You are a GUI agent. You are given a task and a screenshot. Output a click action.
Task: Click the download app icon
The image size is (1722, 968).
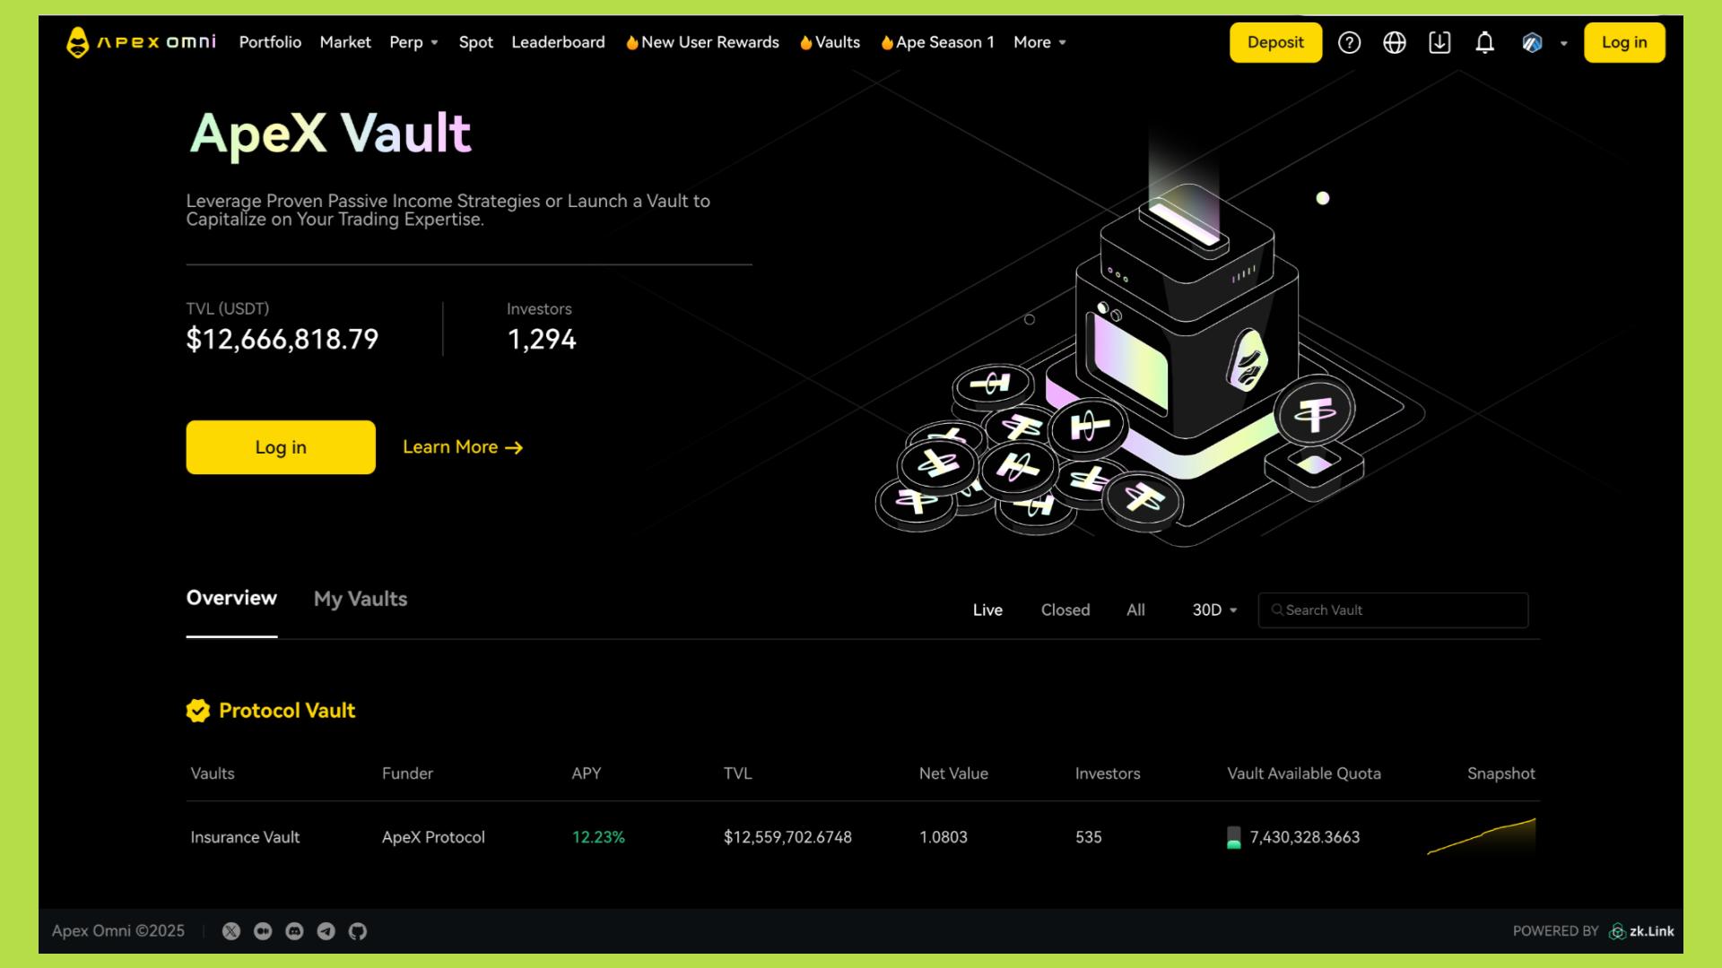click(1439, 42)
